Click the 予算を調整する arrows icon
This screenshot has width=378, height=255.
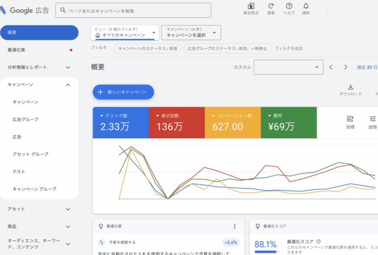tap(102, 242)
